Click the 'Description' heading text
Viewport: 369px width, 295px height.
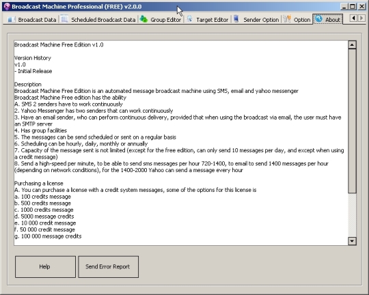[x=28, y=84]
